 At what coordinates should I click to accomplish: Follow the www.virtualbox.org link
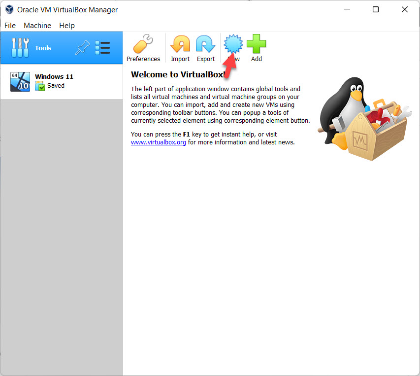tap(158, 142)
